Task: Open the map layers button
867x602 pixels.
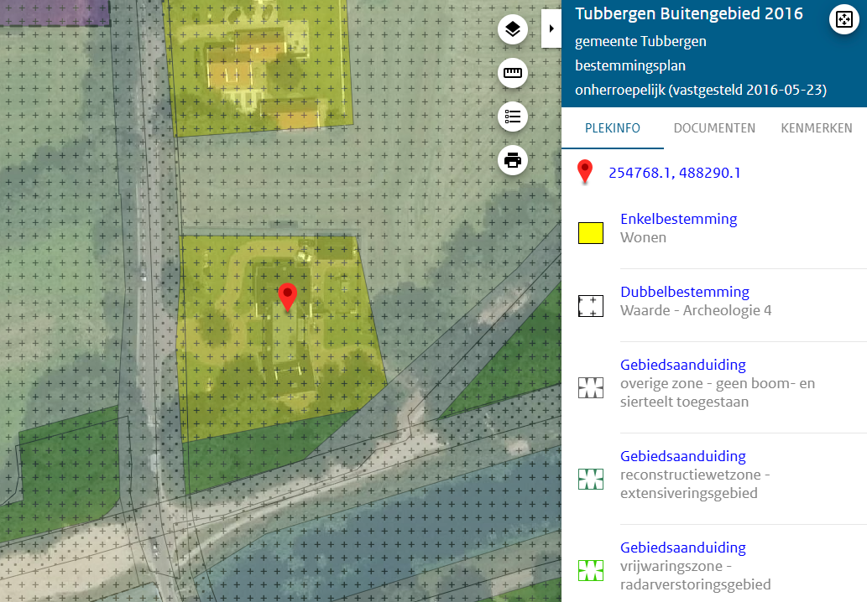Action: point(513,29)
